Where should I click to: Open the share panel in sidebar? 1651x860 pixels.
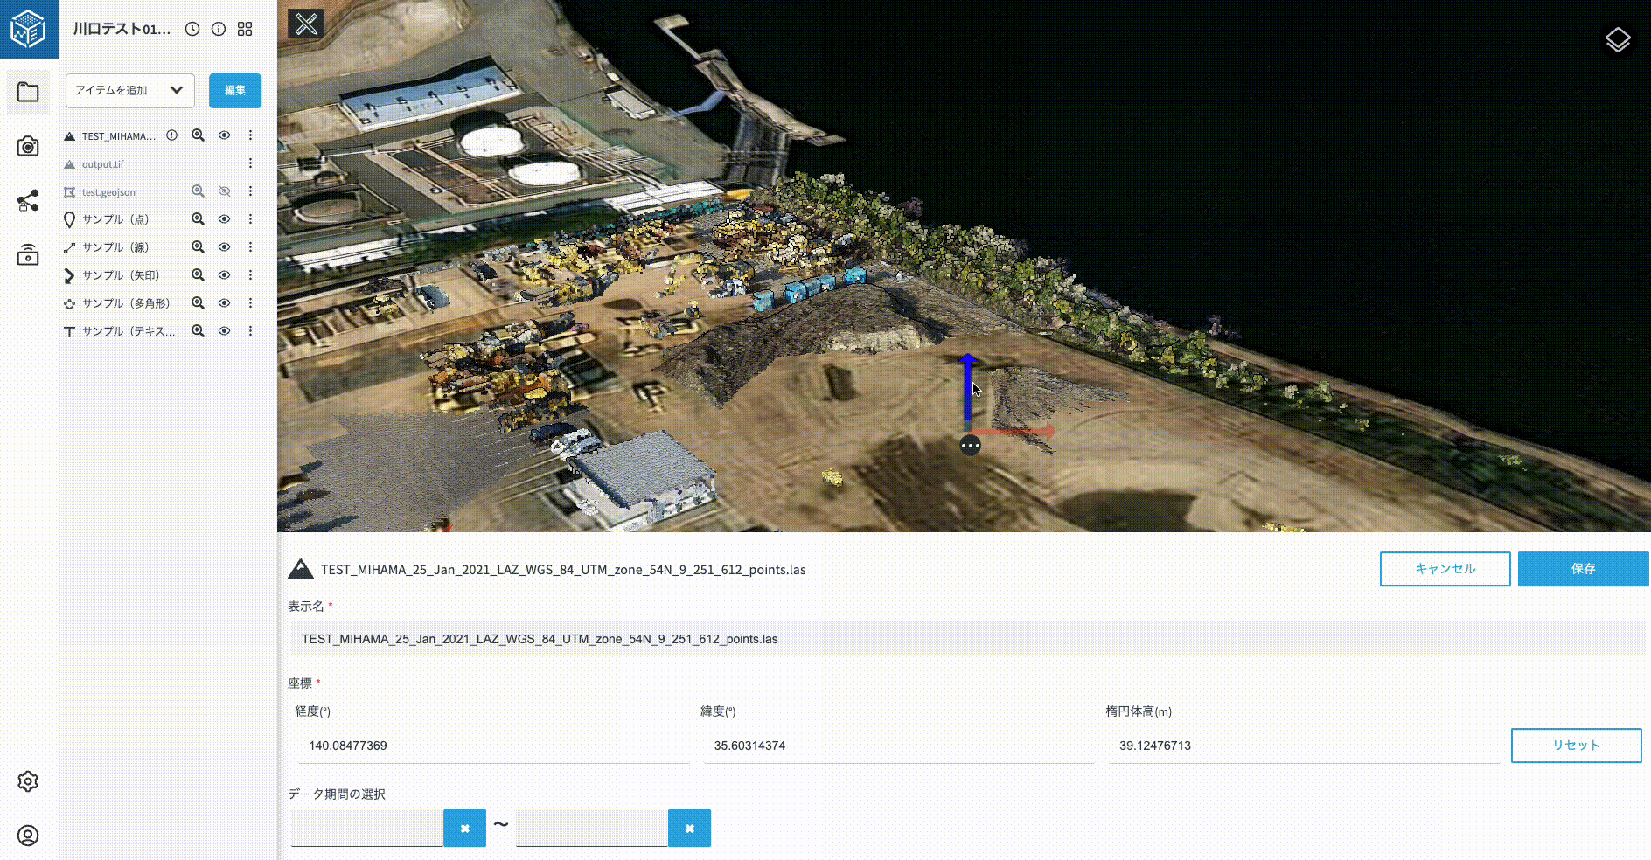tap(28, 201)
